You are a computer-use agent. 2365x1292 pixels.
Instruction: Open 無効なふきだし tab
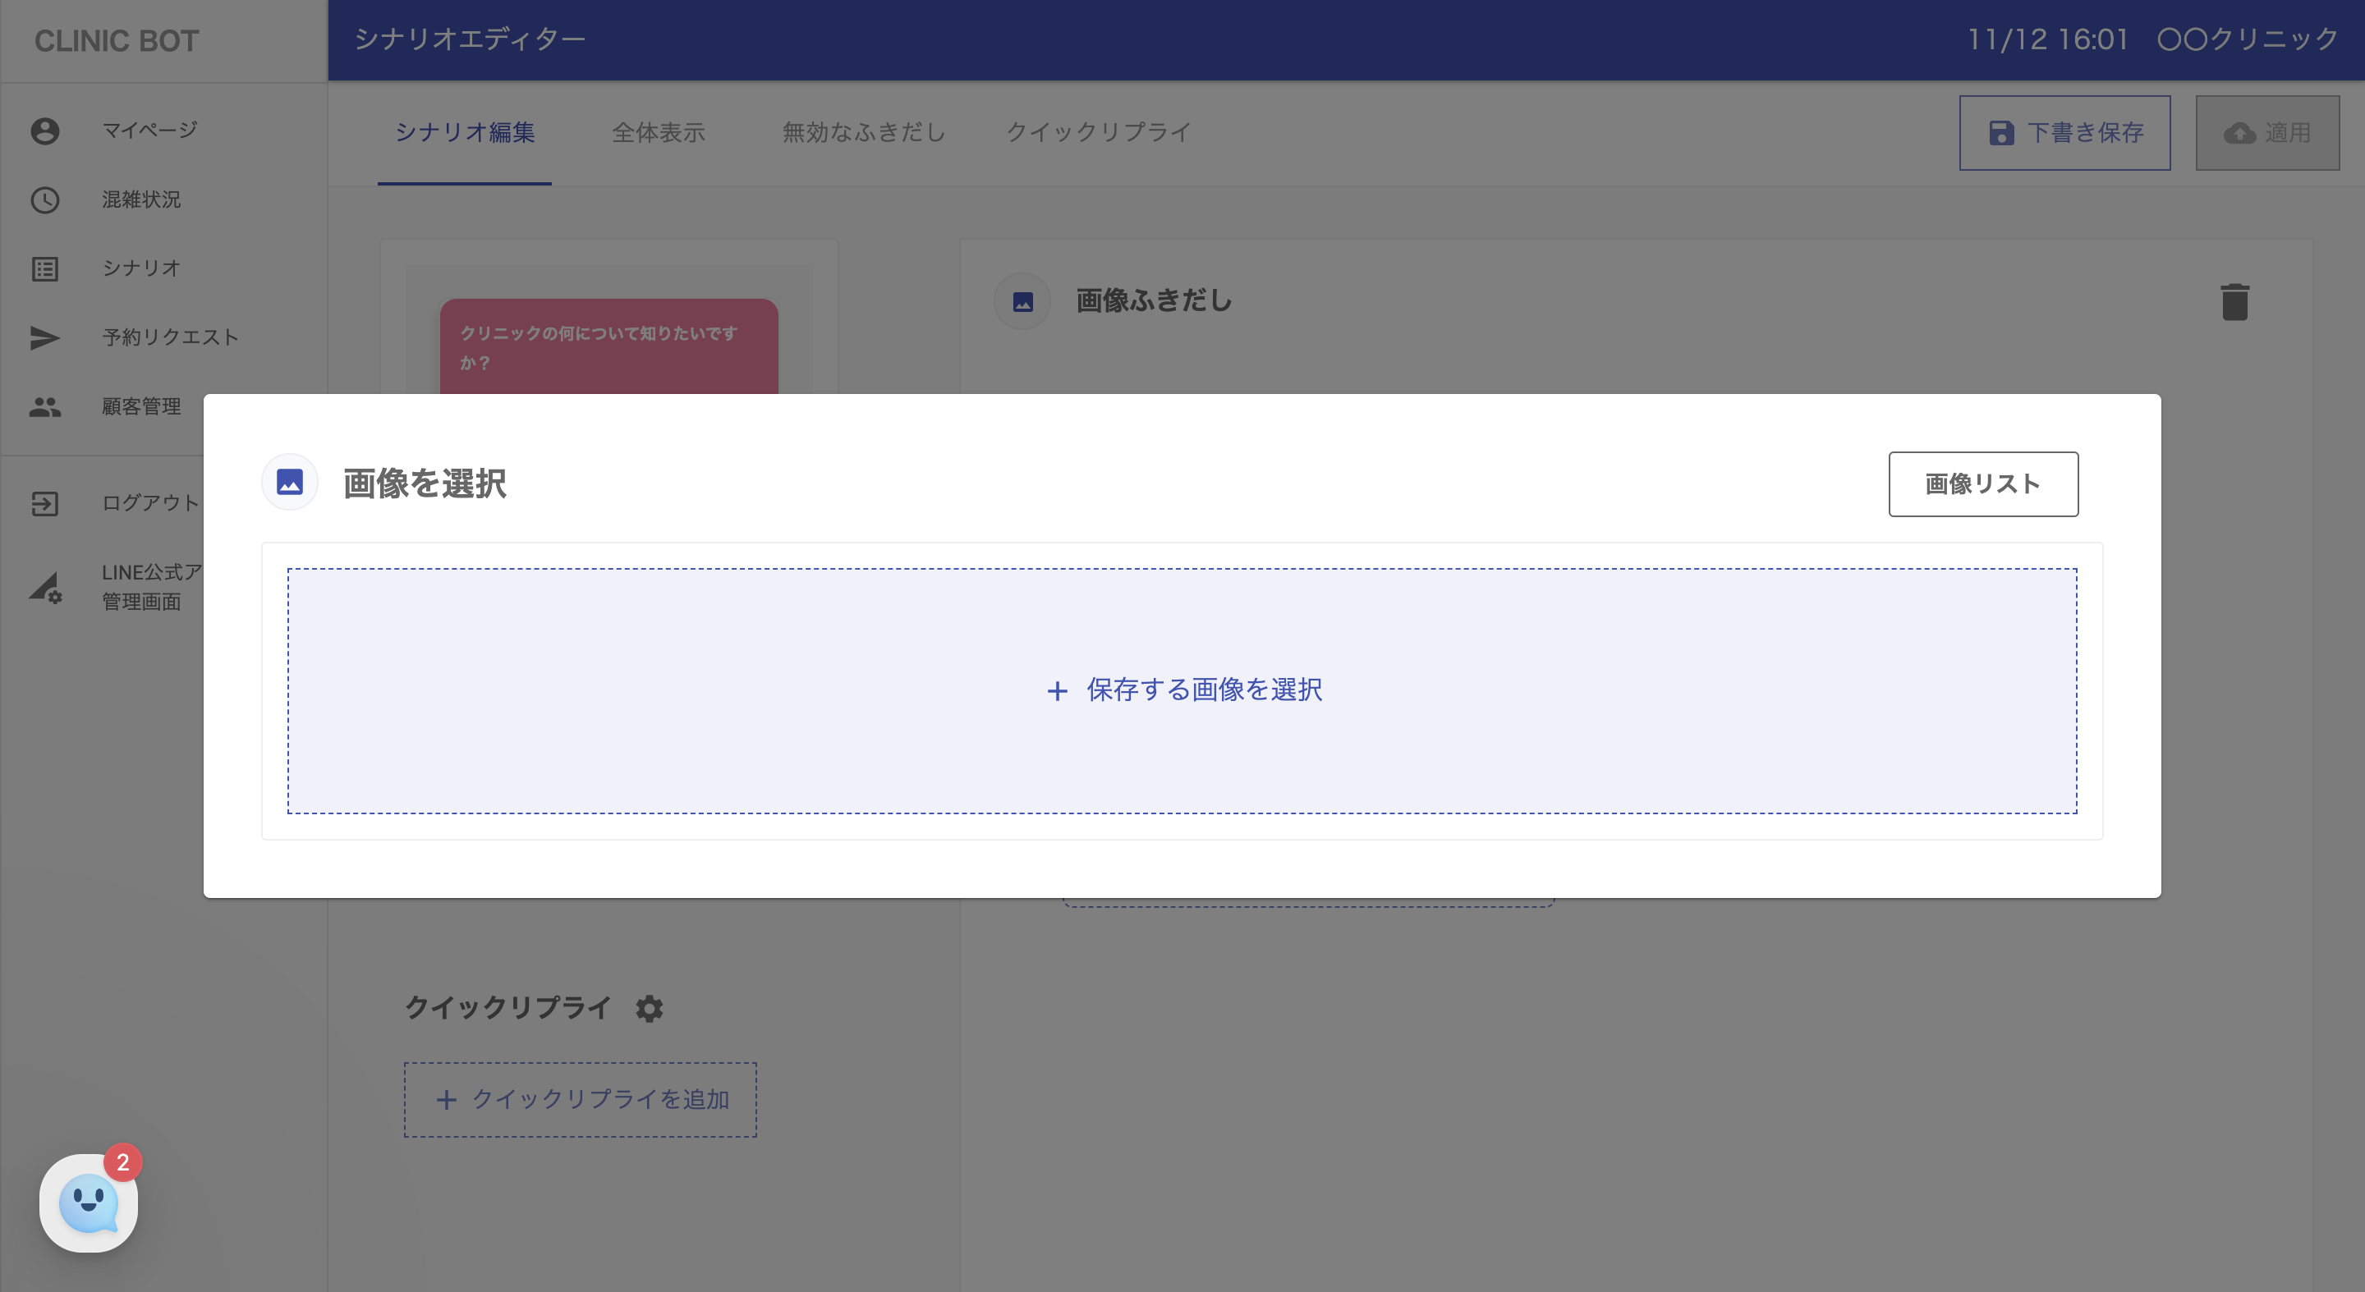pos(863,133)
